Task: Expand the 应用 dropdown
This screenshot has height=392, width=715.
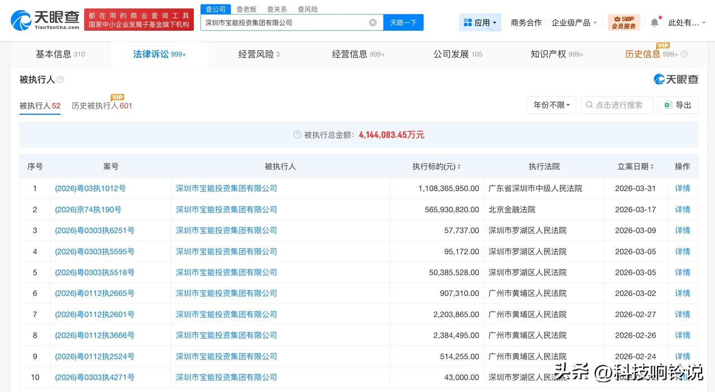Action: point(480,23)
